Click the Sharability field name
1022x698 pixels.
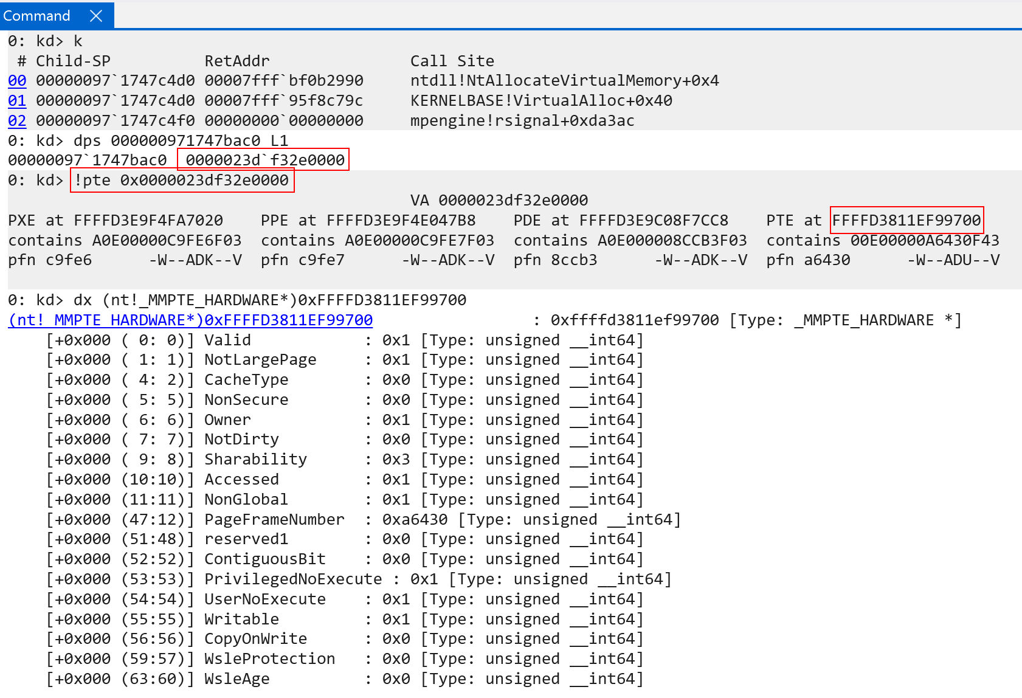[255, 460]
